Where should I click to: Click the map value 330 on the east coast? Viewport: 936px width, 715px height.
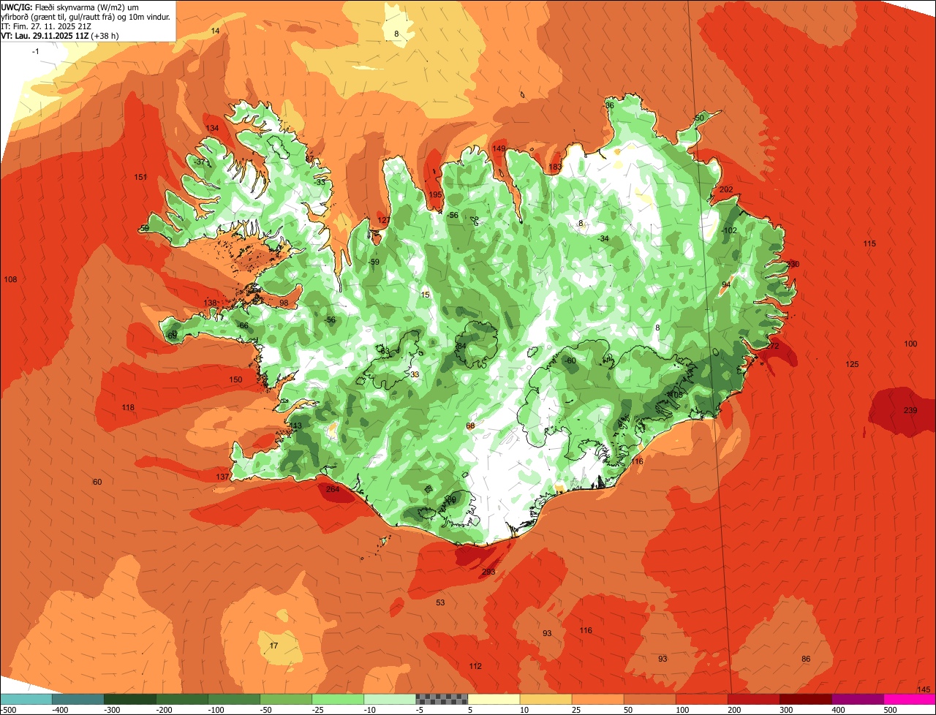pos(793,264)
